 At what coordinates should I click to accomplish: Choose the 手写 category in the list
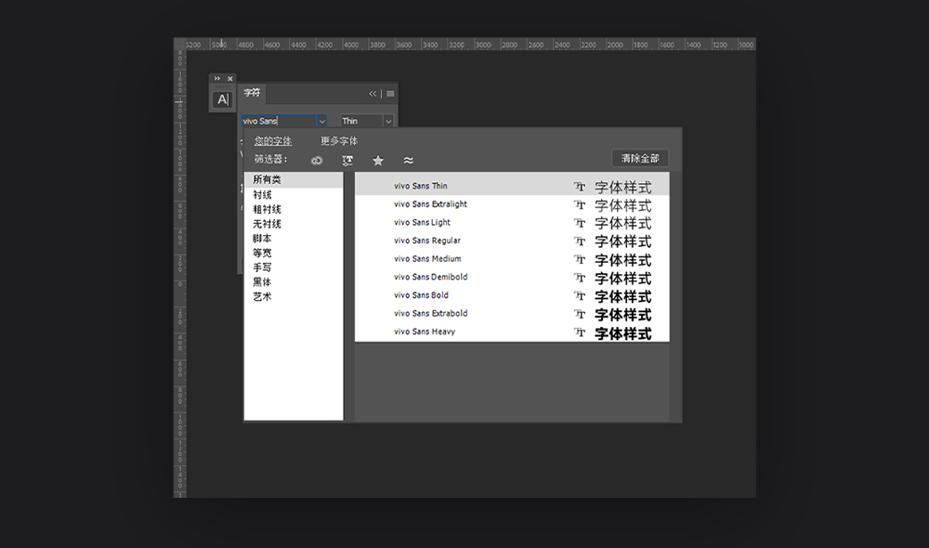[263, 267]
